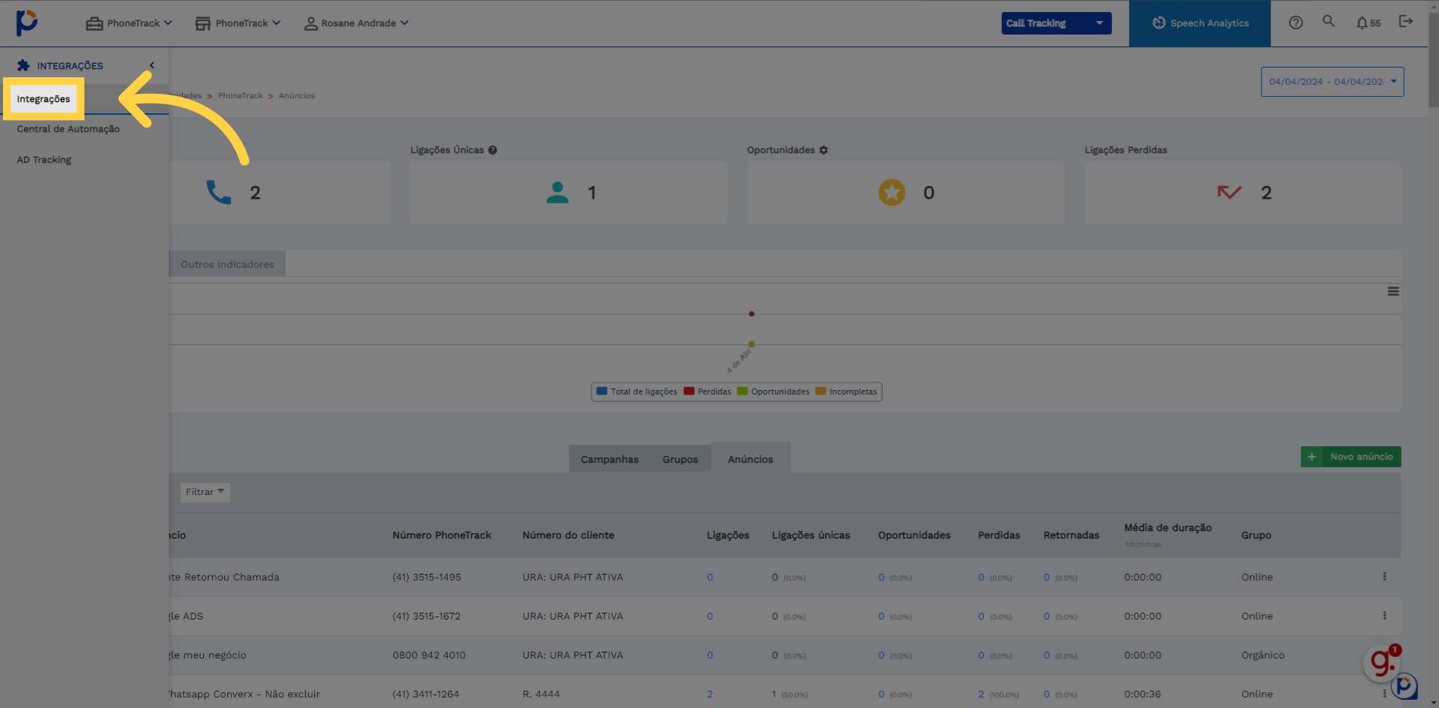Click duration 0:00:36 cell
The image size is (1439, 708).
point(1142,694)
